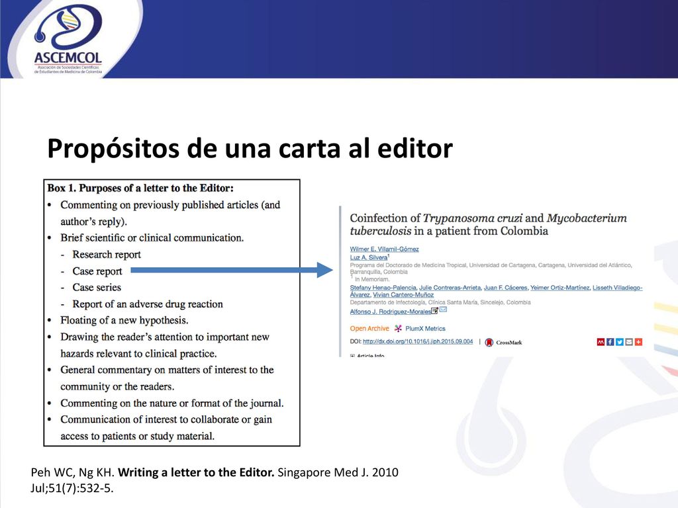Open author link Yeimer Ortiz-Martínez
This screenshot has width=678, height=508.
tap(560, 288)
